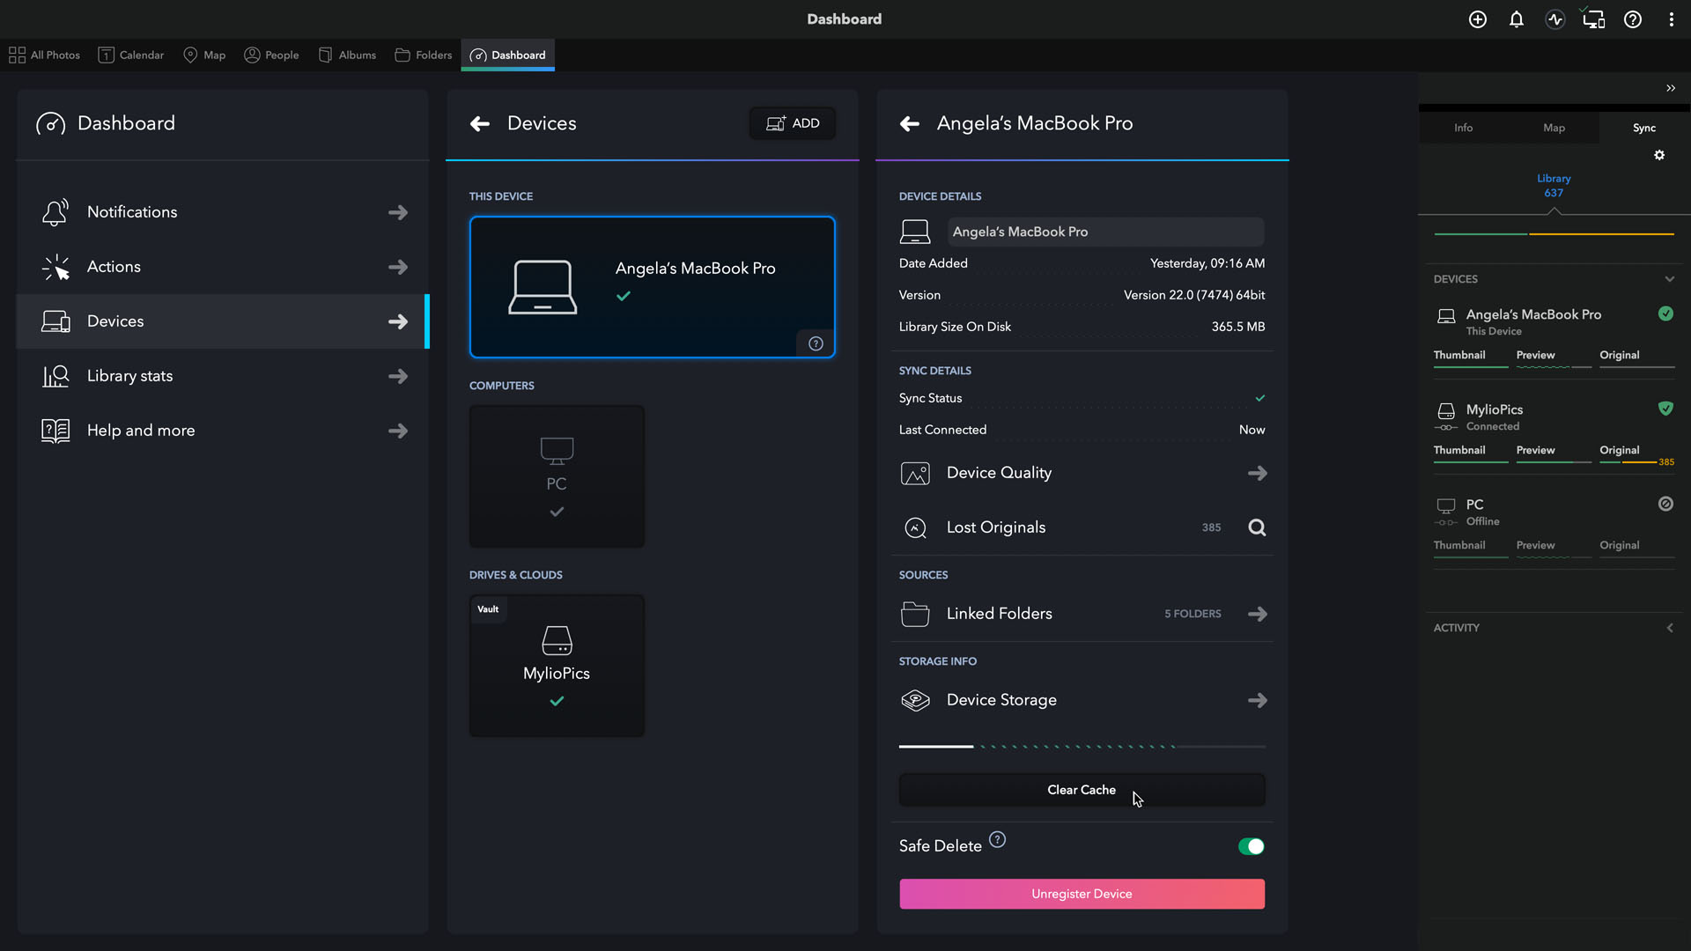This screenshot has width=1691, height=951.
Task: Toggle the Safe Delete switch
Action: pos(1251,846)
